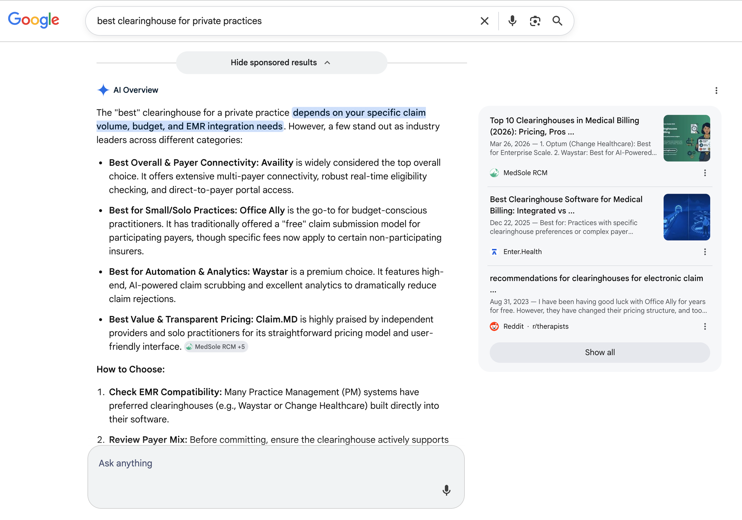This screenshot has height=520, width=742.
Task: Open the Top 10 Clearinghouses article
Action: point(564,126)
